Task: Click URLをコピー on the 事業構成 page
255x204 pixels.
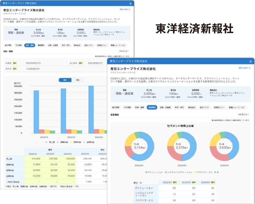Action: (244, 115)
